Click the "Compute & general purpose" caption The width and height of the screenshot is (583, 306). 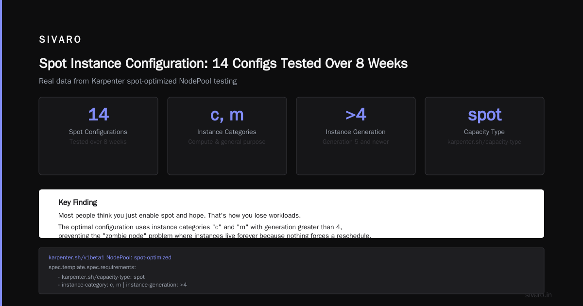pyautogui.click(x=227, y=142)
